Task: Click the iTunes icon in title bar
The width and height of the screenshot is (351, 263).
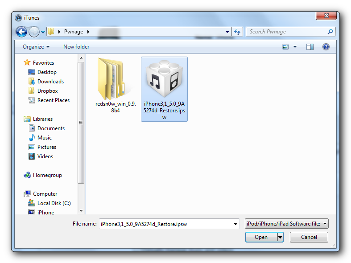Action: [18, 18]
